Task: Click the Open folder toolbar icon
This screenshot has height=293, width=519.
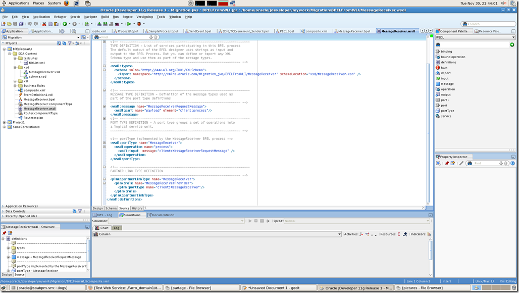Action: (9, 24)
